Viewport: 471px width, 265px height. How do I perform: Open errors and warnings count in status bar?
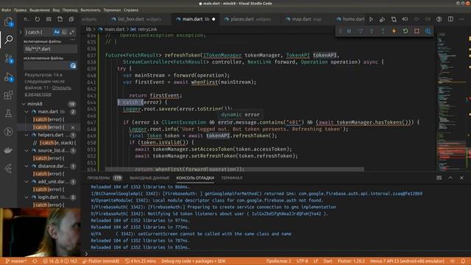[60, 261]
